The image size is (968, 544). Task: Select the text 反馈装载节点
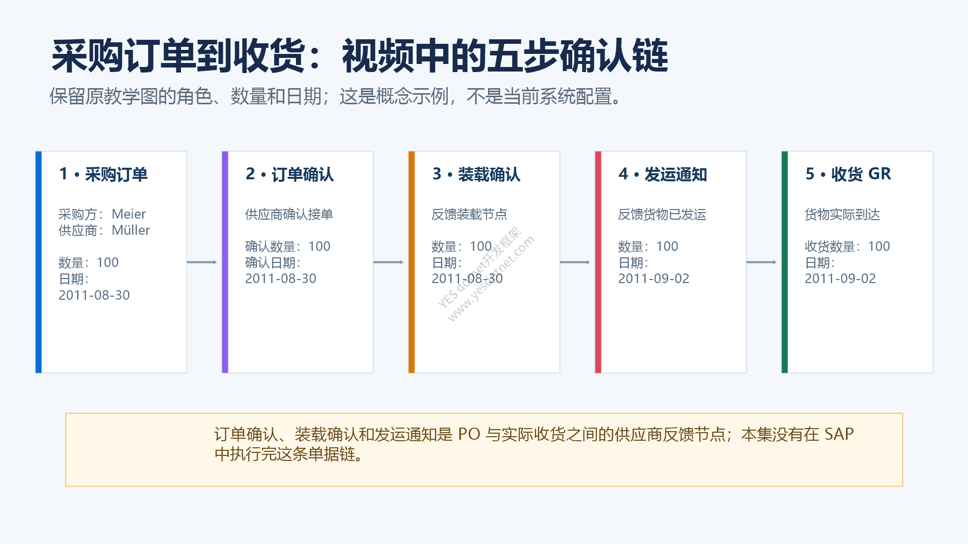pos(469,214)
